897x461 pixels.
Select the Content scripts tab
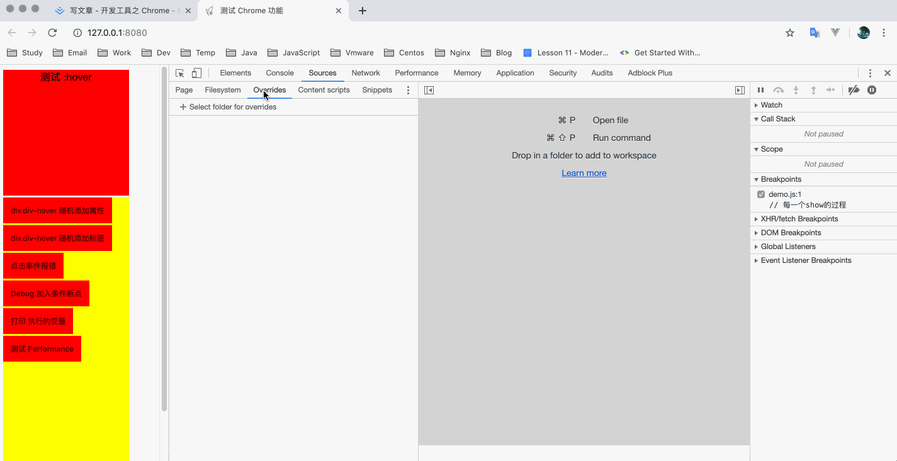(324, 90)
